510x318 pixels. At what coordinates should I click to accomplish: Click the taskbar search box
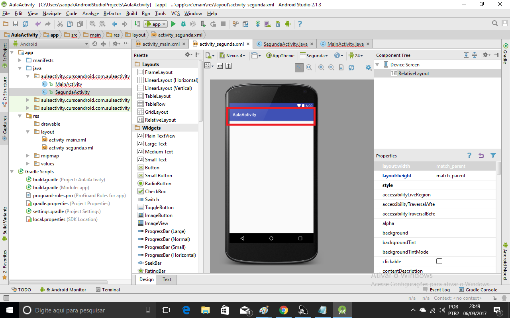pos(88,310)
